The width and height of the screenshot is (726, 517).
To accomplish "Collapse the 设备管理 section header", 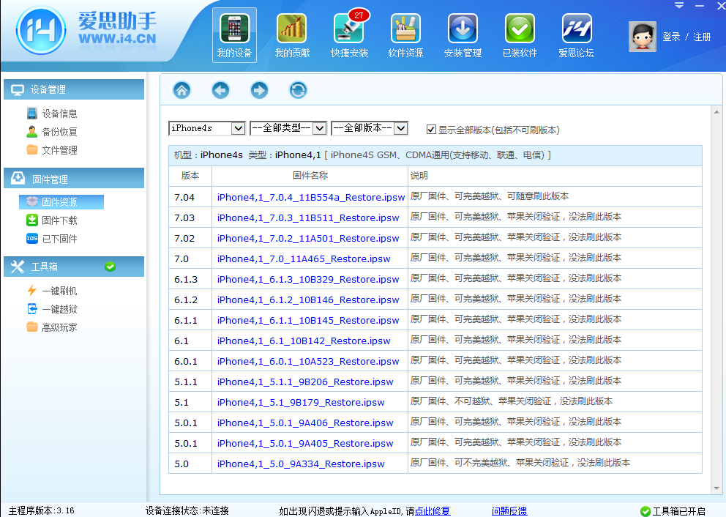I will pyautogui.click(x=74, y=89).
